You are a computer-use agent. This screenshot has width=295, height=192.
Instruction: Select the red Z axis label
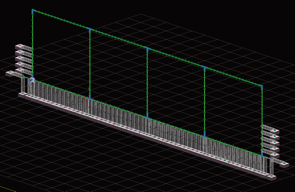pos(84,97)
